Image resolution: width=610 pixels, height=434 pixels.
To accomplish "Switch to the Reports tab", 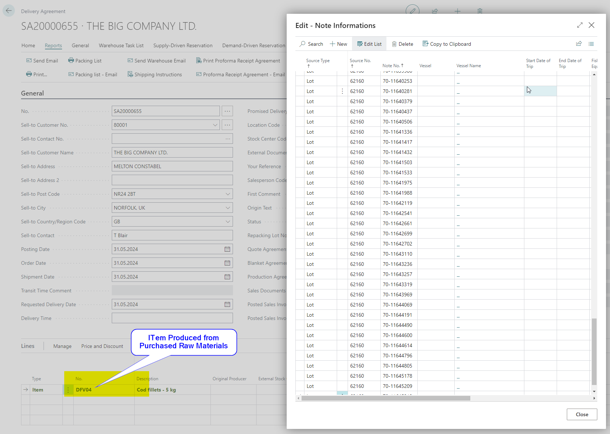I will pos(53,45).
